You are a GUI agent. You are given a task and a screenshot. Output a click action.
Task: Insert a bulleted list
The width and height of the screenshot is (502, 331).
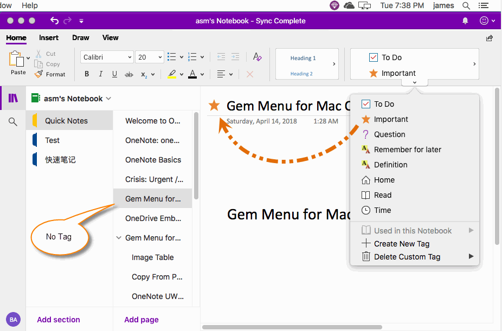[x=172, y=57]
